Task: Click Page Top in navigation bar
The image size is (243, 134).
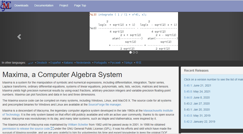Action: tap(80, 6)
